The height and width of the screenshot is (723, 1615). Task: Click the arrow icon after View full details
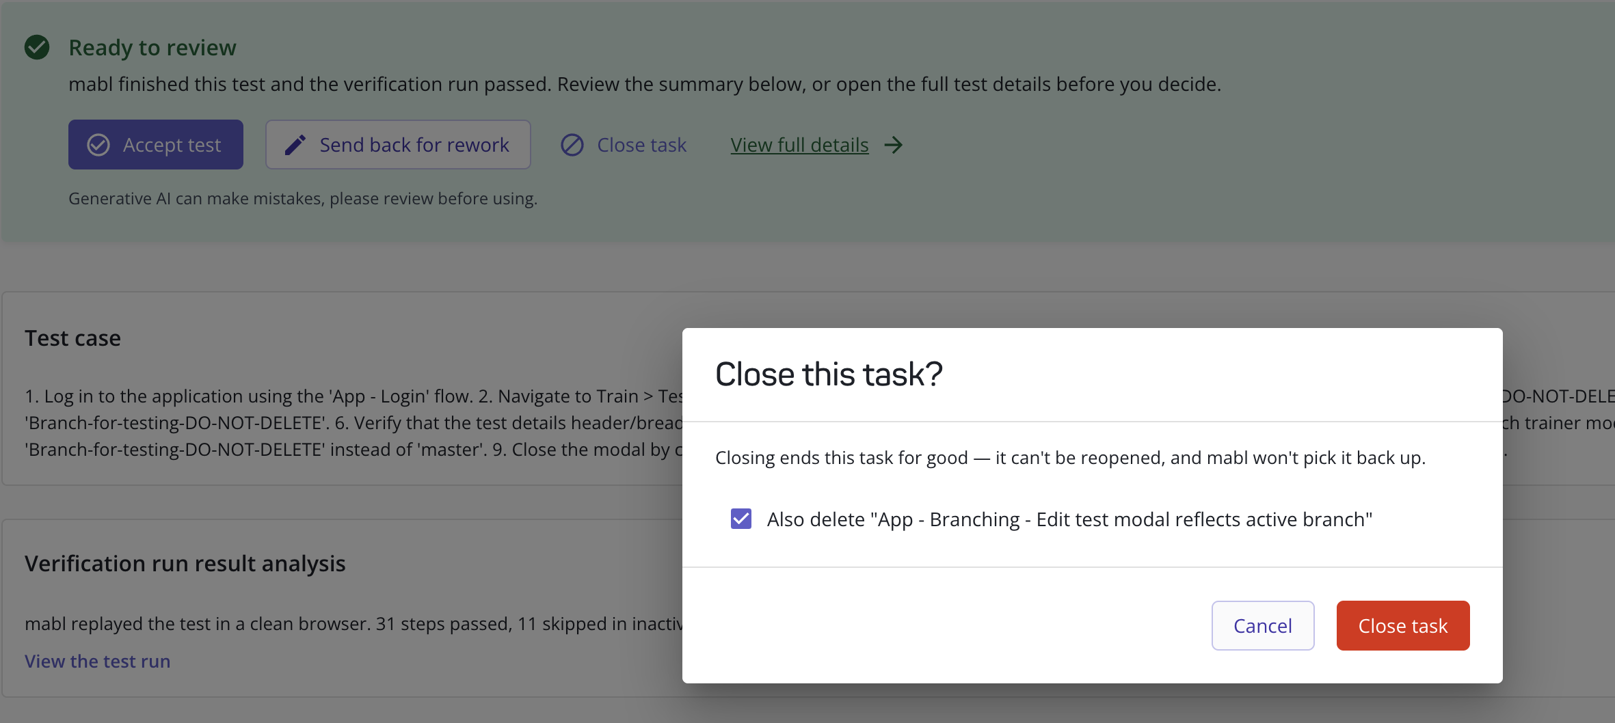click(894, 145)
